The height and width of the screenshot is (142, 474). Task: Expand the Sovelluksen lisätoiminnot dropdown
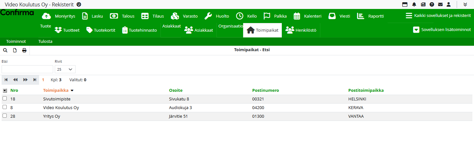(x=442, y=30)
